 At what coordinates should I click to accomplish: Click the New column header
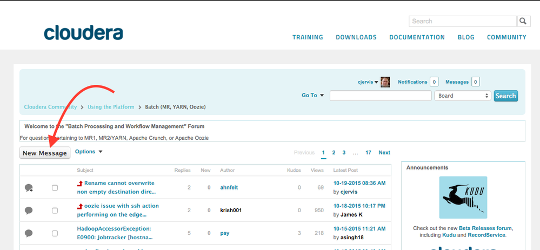205,170
